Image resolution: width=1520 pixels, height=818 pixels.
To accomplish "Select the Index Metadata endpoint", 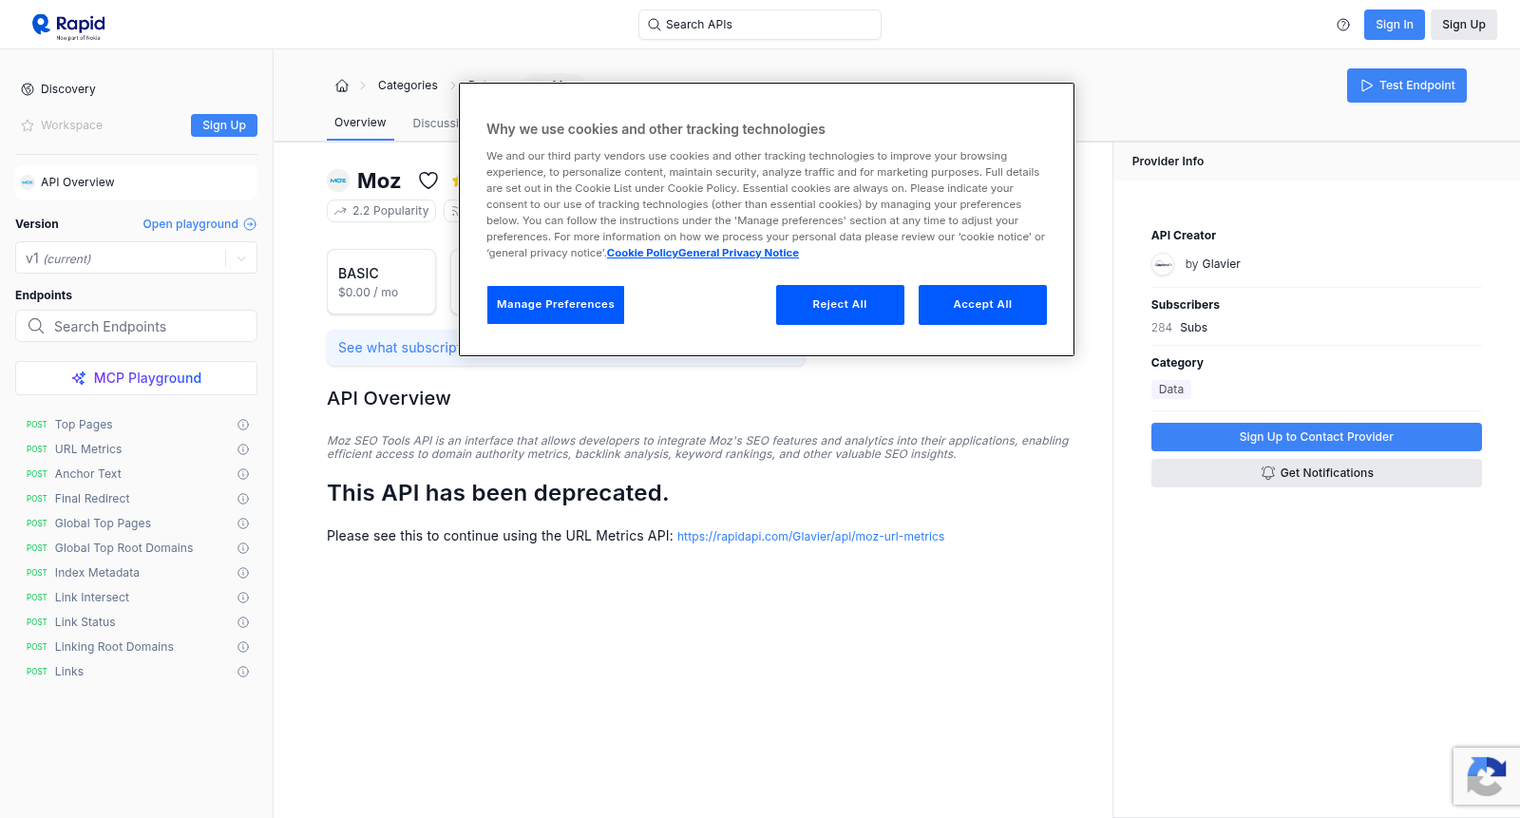I will click(x=97, y=573).
